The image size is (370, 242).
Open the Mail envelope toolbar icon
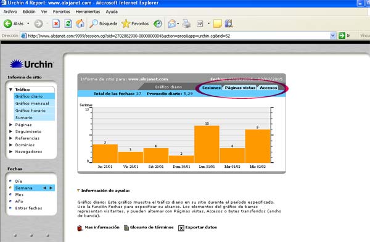coord(172,23)
